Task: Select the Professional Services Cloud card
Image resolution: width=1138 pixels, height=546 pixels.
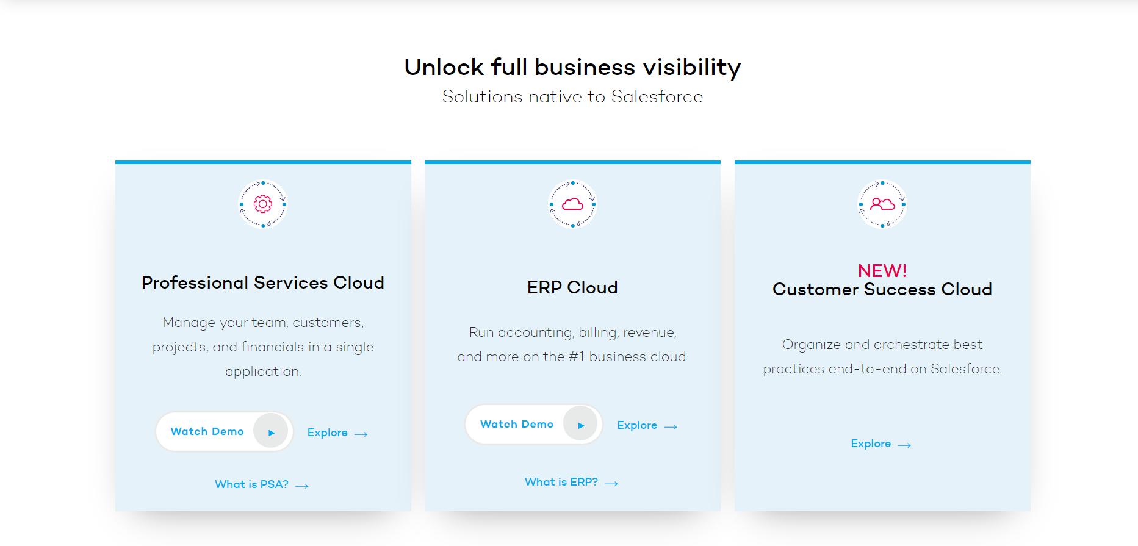Action: (262, 336)
